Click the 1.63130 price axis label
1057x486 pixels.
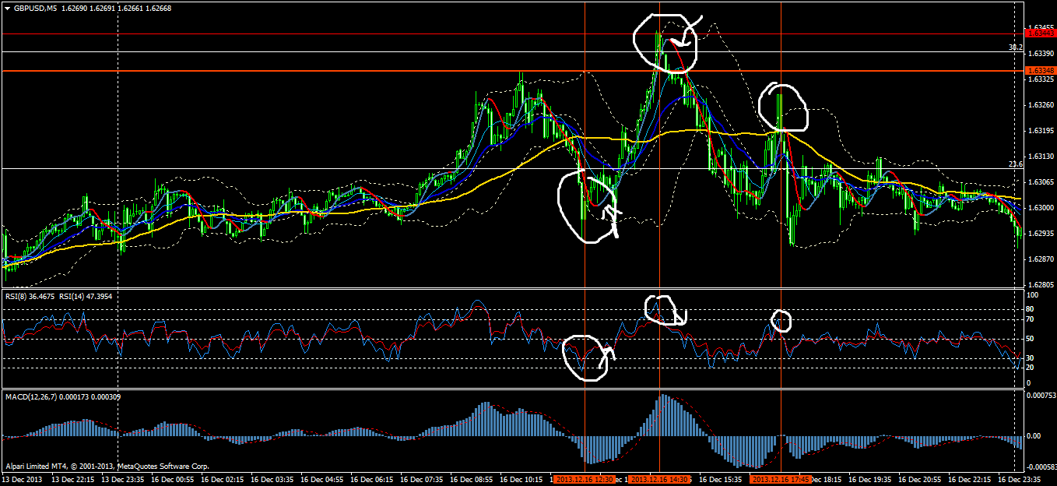(x=1041, y=157)
